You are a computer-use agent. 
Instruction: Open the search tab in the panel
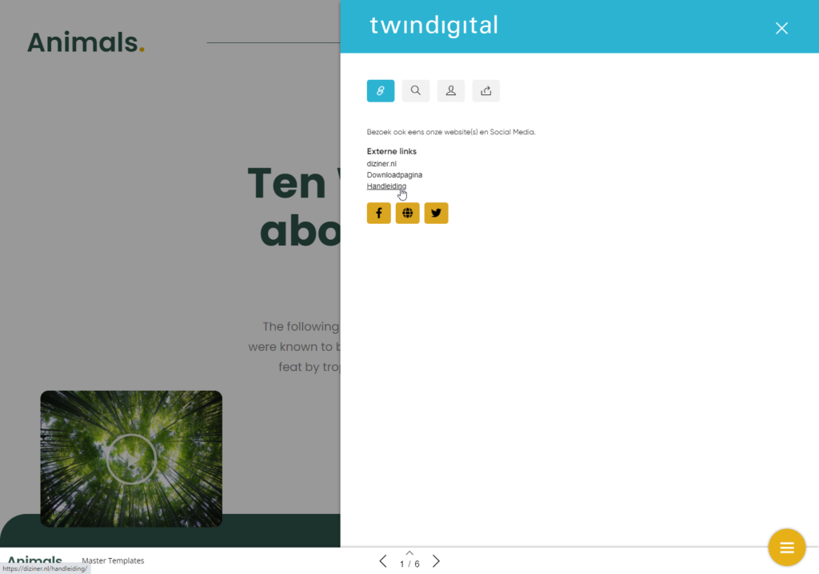[x=415, y=91]
